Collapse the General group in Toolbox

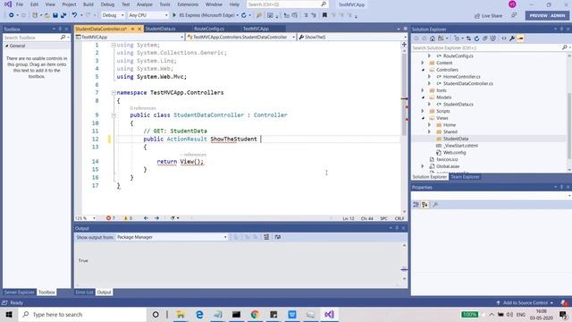pyautogui.click(x=7, y=46)
